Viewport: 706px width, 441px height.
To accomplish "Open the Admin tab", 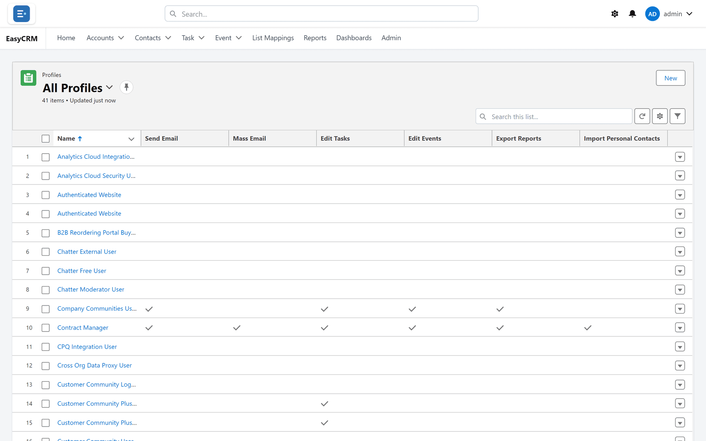I will tap(391, 38).
